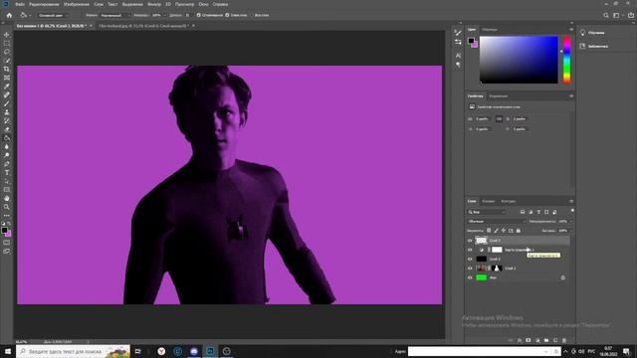Open the Paragraph panel icon

[458, 65]
